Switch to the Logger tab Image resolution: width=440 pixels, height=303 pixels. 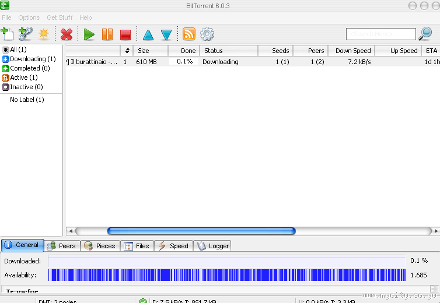point(212,246)
